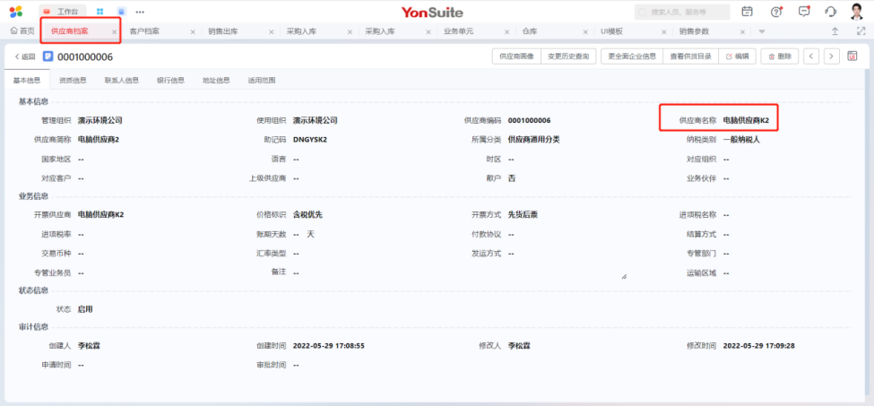The width and height of the screenshot is (874, 406).
Task: Click the fullscreen expand icon
Action: click(858, 31)
